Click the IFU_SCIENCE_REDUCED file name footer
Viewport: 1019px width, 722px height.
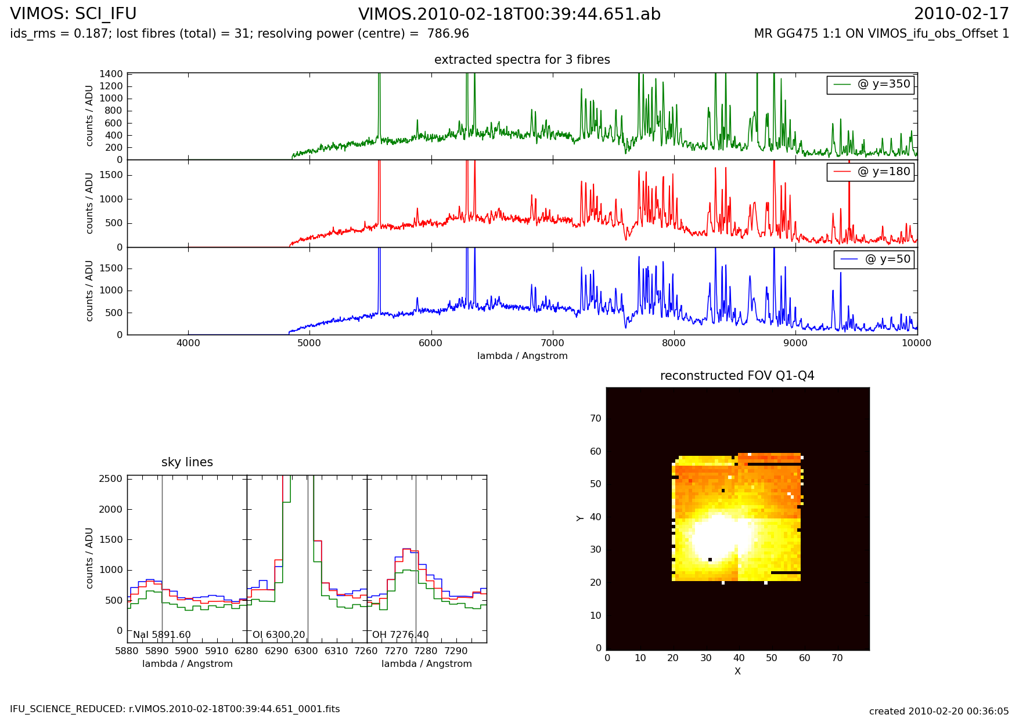coord(175,709)
